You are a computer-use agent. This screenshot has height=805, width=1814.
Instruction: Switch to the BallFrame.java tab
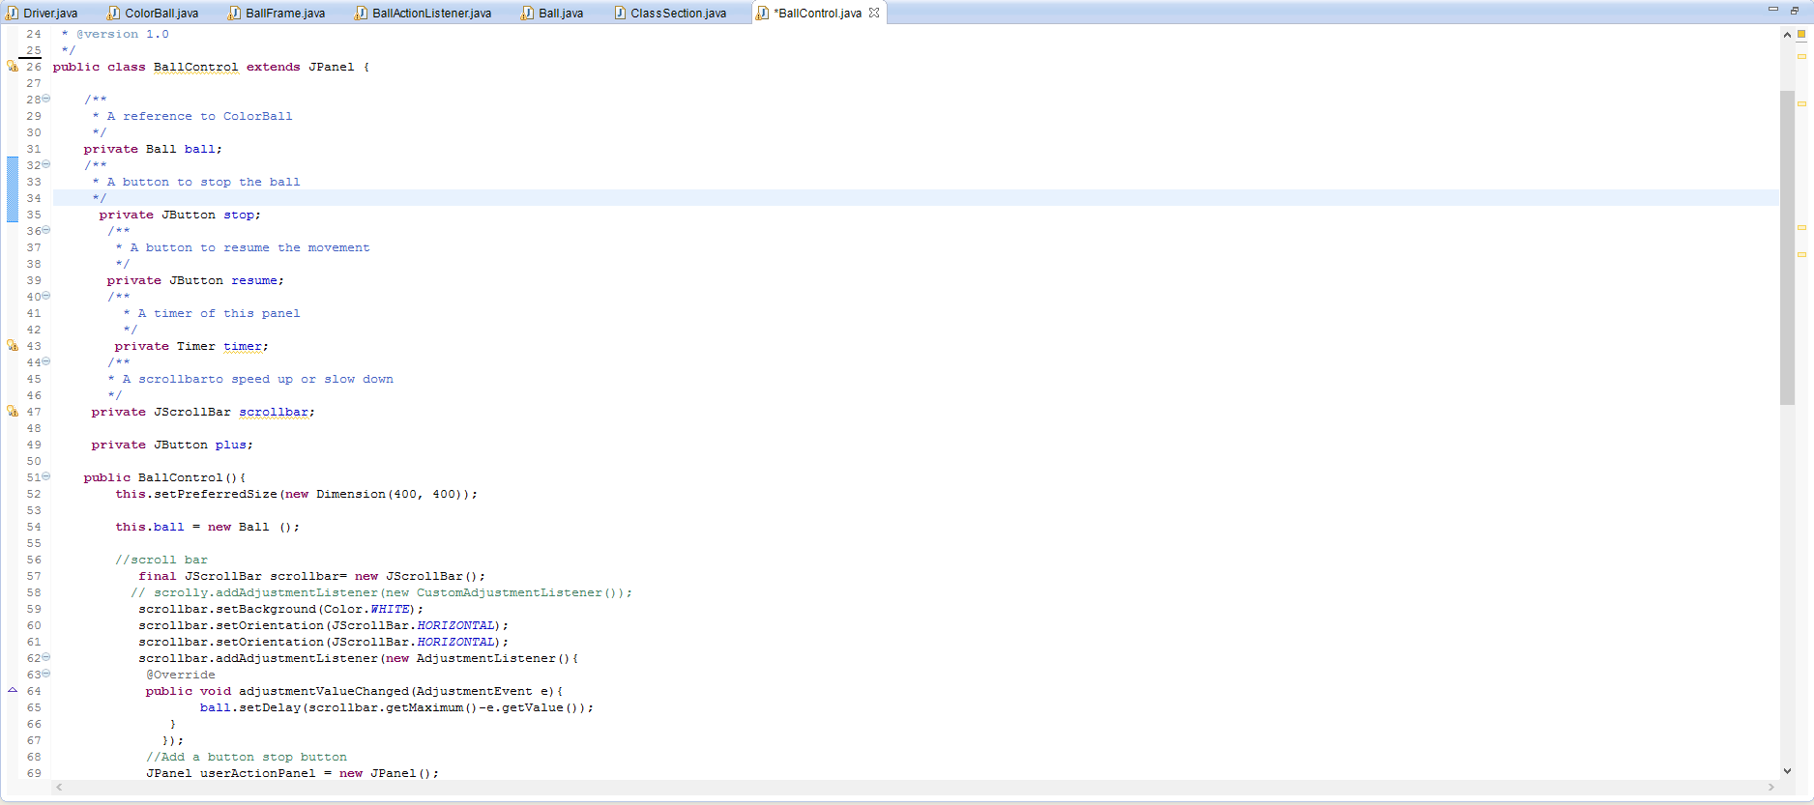(278, 13)
